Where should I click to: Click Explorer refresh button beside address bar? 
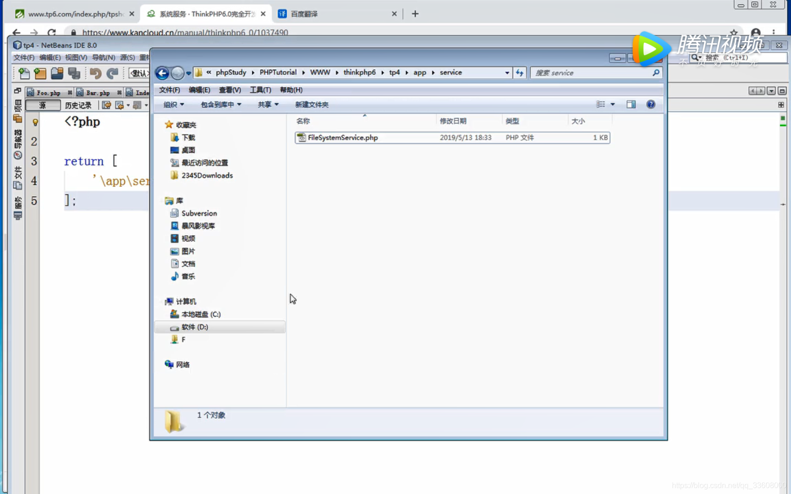click(519, 72)
